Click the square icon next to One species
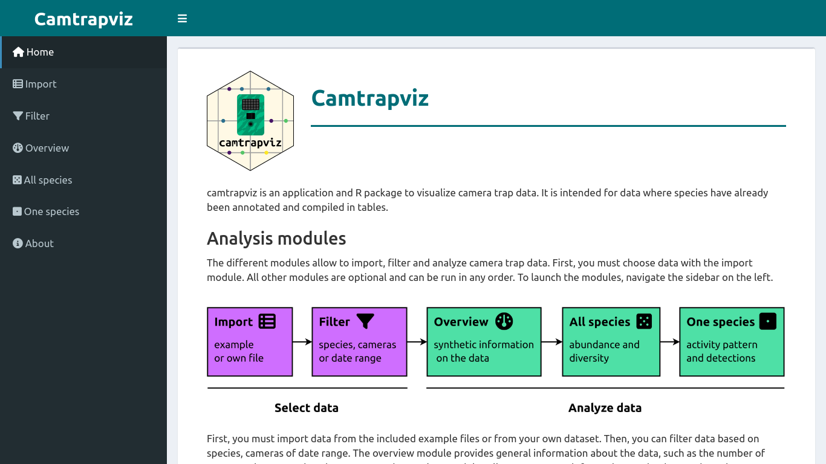 [17, 211]
